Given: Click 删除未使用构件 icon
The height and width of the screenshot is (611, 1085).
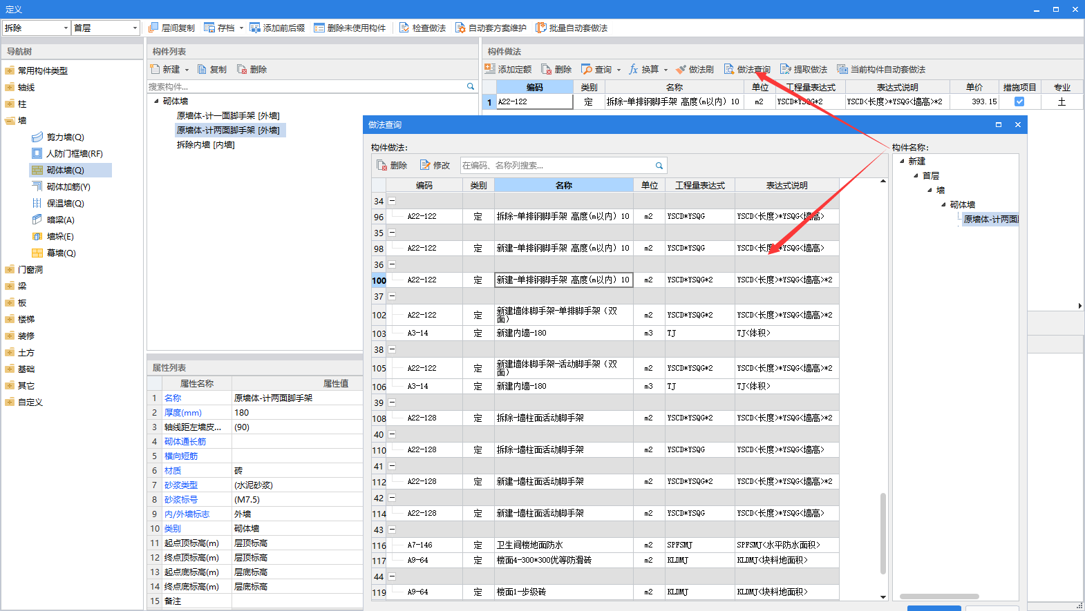Looking at the screenshot, I should (319, 28).
